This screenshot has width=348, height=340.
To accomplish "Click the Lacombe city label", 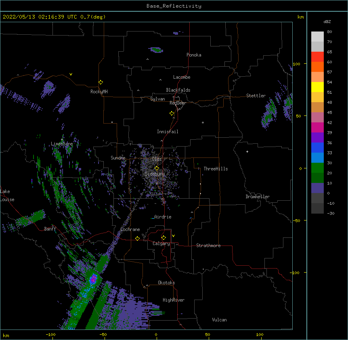I will pos(182,77).
